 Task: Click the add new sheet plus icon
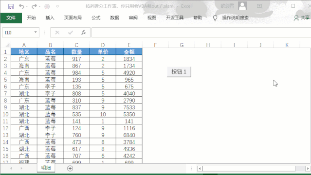click(x=70, y=169)
